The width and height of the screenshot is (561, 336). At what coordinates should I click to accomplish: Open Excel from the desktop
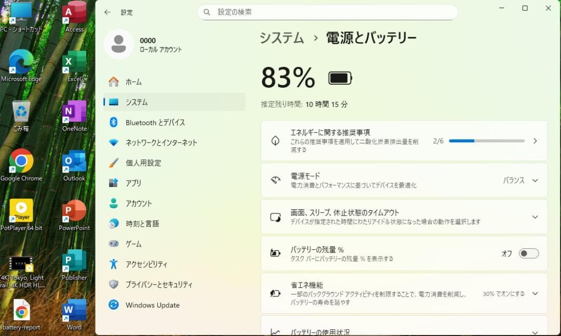coord(73,62)
